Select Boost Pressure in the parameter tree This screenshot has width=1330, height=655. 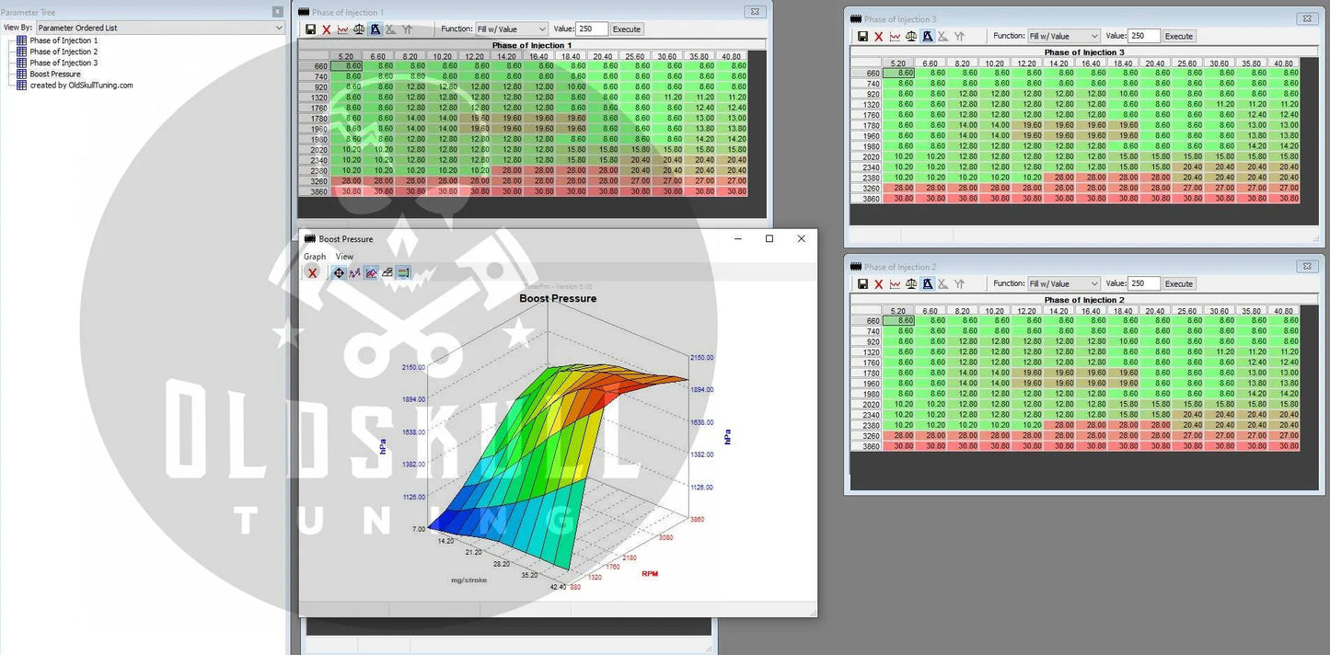[55, 74]
